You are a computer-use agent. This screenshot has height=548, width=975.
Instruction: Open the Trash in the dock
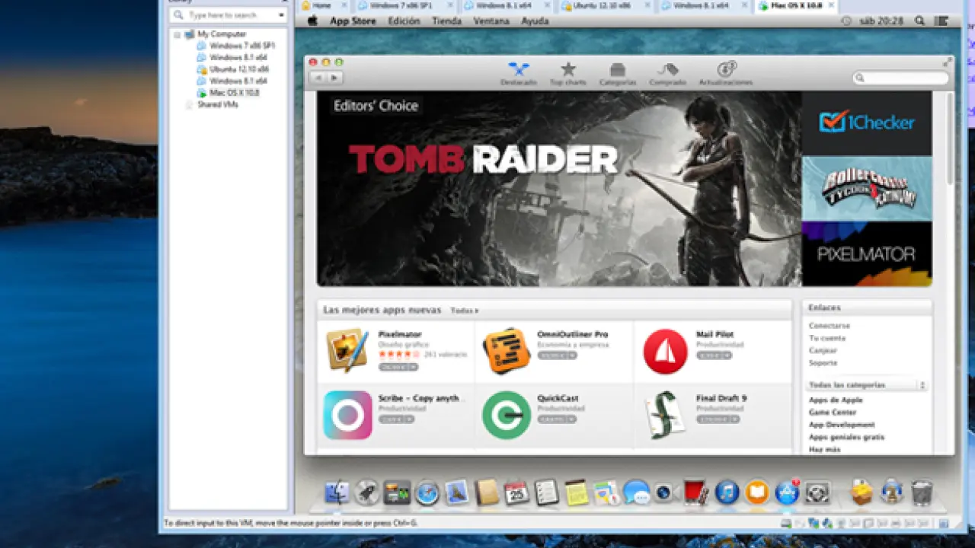pyautogui.click(x=922, y=492)
